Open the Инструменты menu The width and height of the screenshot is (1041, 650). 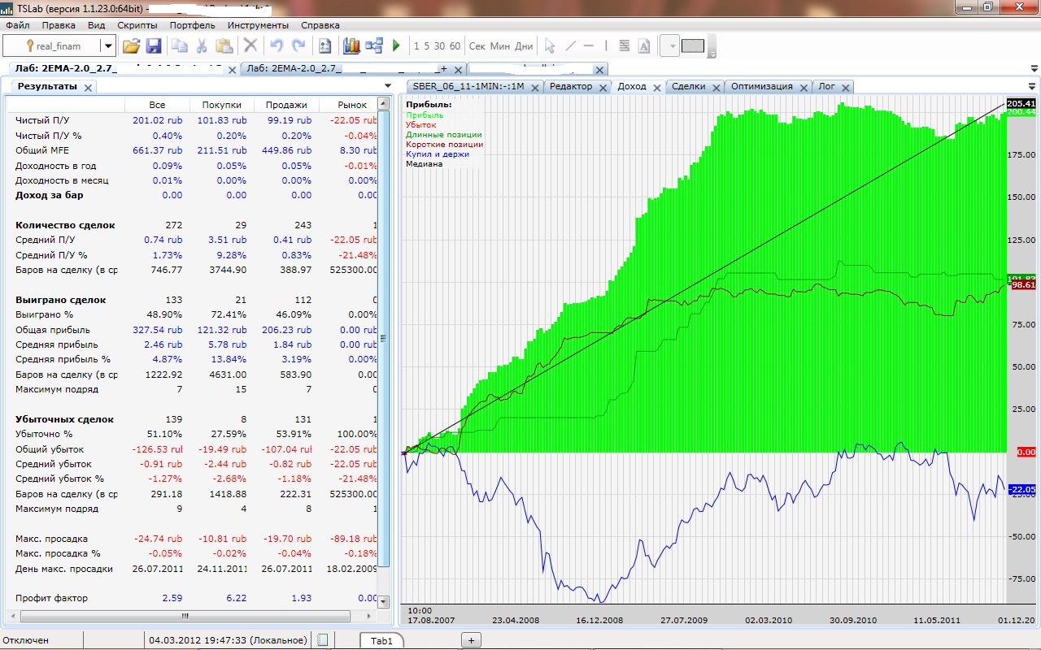(258, 25)
